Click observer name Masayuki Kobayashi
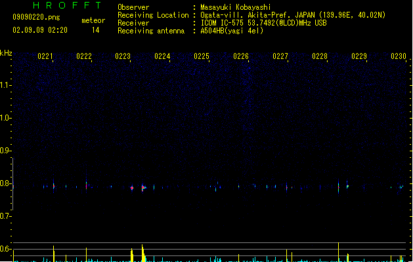 click(236, 7)
